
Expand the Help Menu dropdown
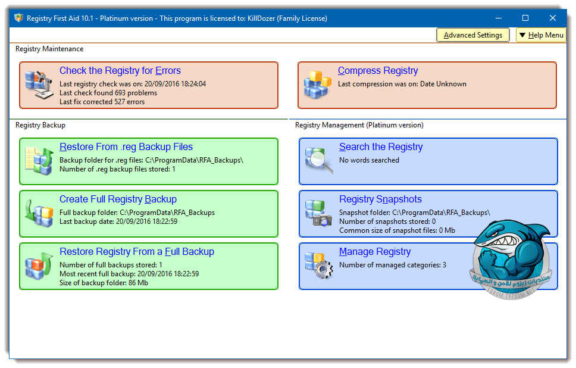(x=541, y=35)
